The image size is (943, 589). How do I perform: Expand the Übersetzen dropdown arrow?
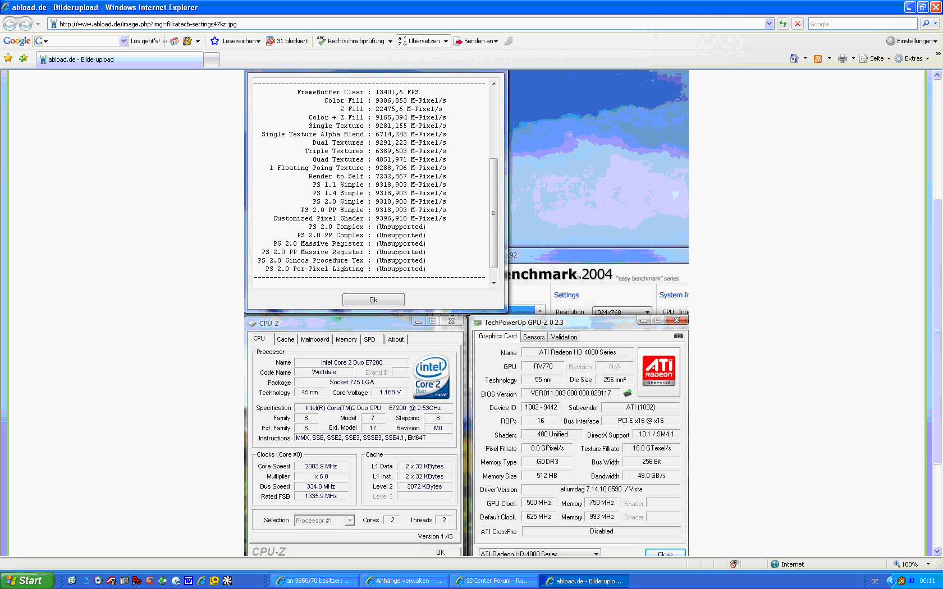click(x=446, y=41)
